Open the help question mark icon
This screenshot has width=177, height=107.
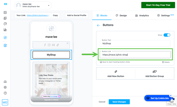tap(5, 93)
